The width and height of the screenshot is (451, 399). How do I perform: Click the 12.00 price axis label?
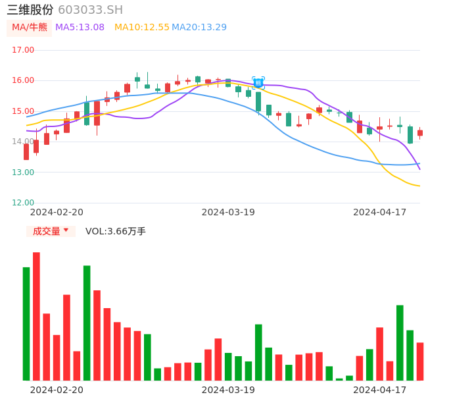23,203
